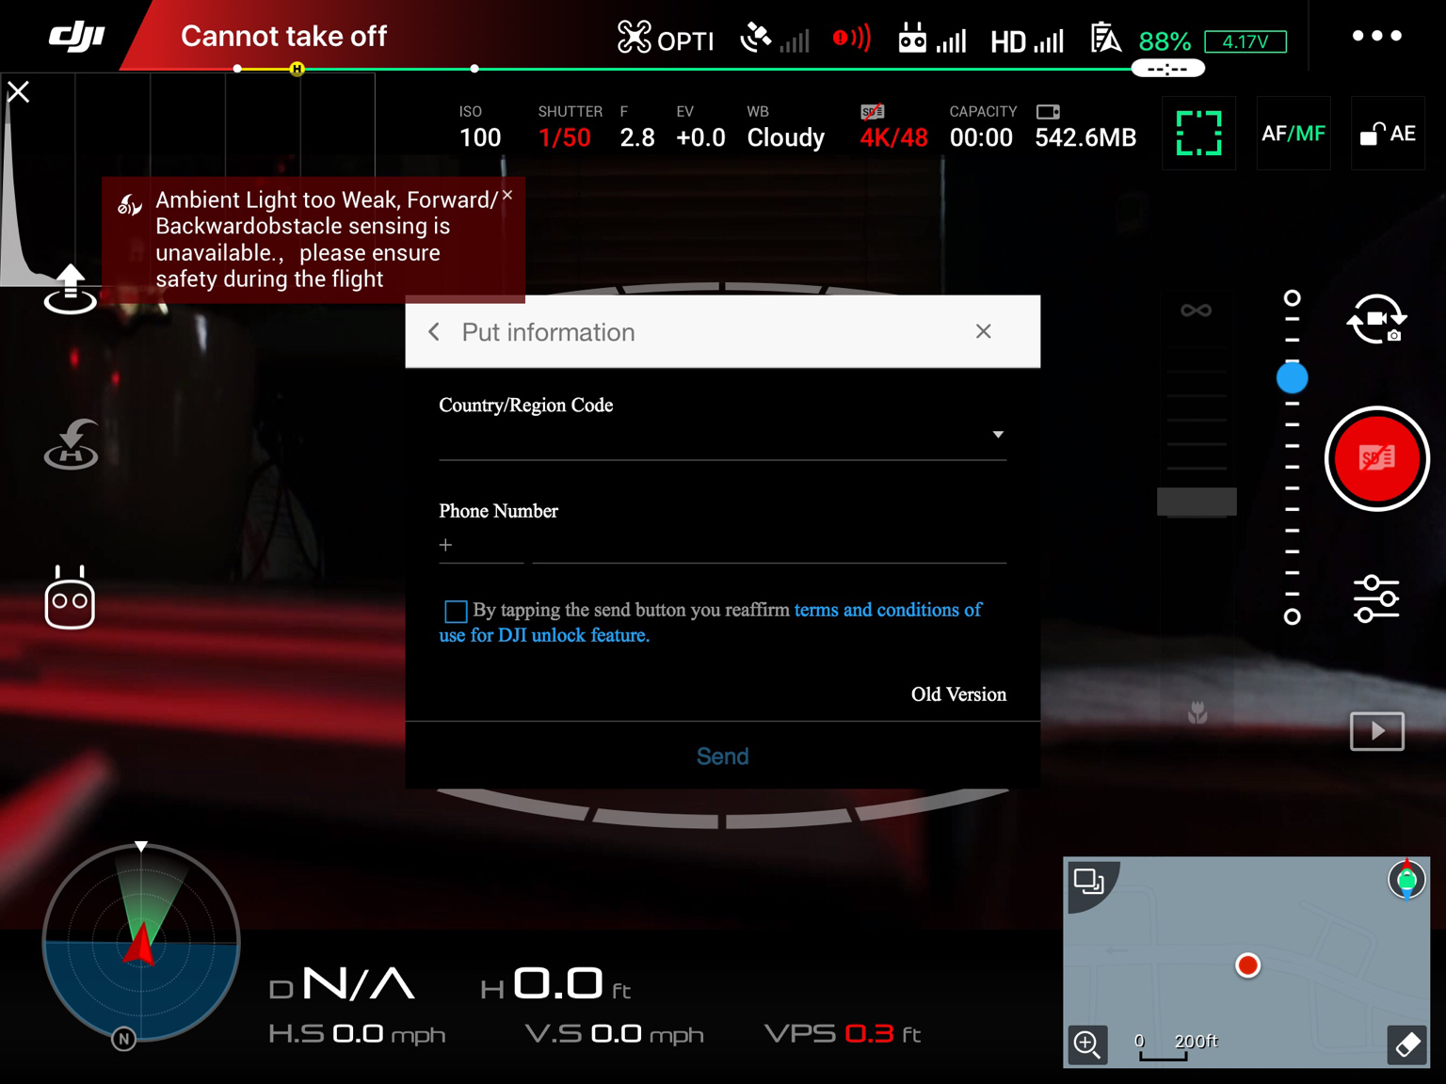The image size is (1446, 1084).
Task: Tap the EV +0.0 value
Action: coord(700,127)
